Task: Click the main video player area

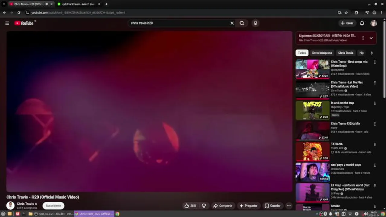Action: coord(149,111)
